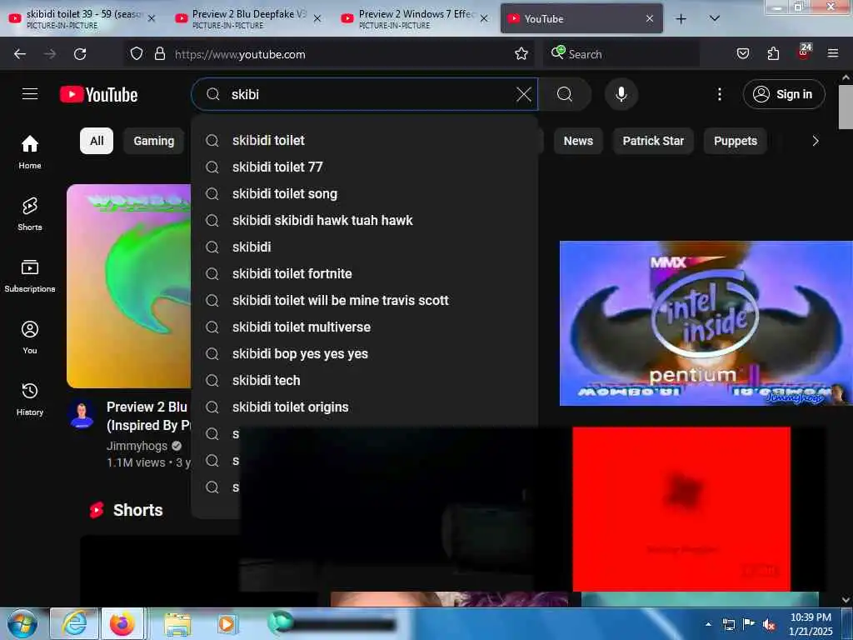Open the Intel Inside Pentium video thumbnail
The image size is (853, 640).
tap(706, 323)
